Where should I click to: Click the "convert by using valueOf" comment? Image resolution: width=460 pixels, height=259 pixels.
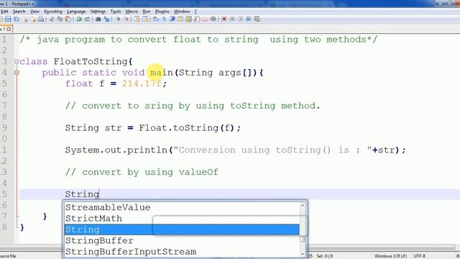142,172
